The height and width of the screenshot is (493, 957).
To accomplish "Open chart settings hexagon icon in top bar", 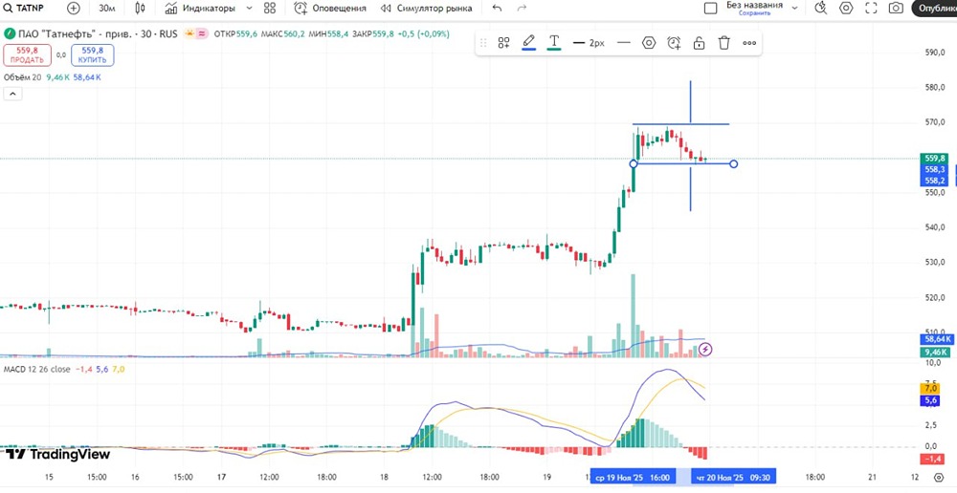I will pyautogui.click(x=846, y=8).
